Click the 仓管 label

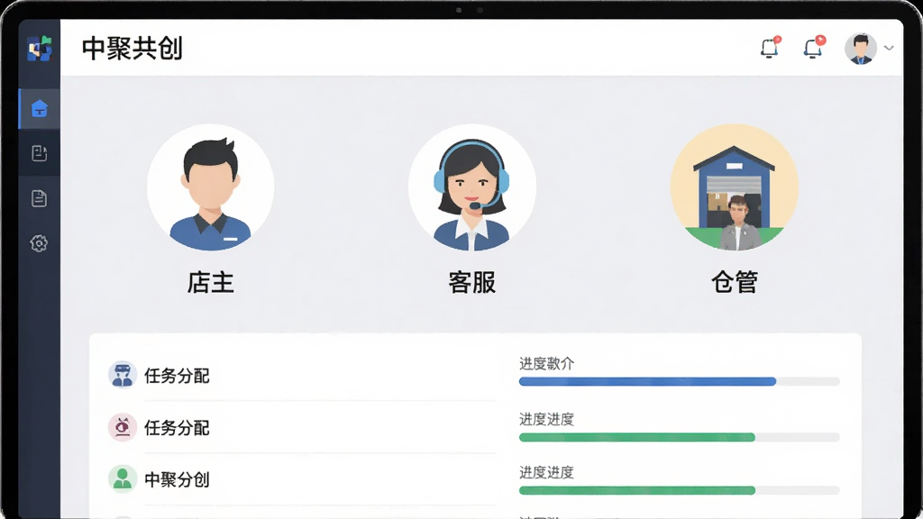[x=734, y=282]
